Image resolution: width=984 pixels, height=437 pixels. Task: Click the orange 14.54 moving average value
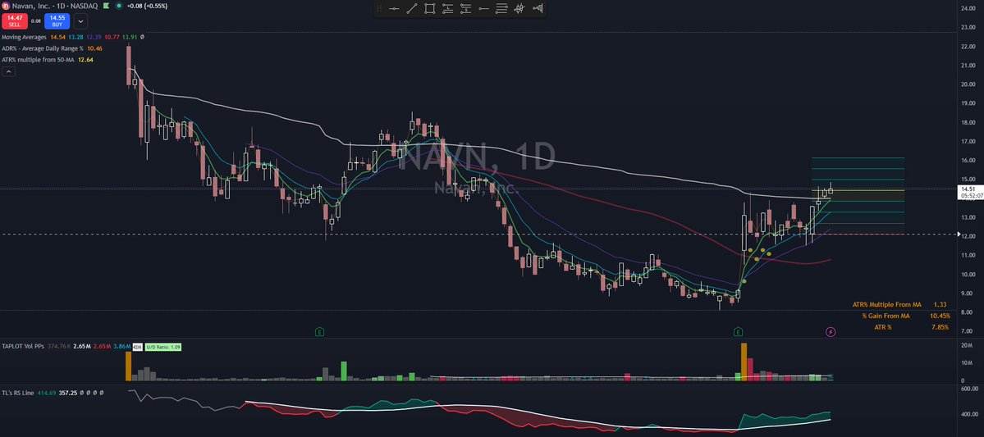pos(57,38)
